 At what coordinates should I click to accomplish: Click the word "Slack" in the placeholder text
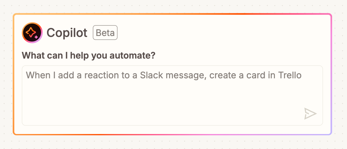click(151, 75)
